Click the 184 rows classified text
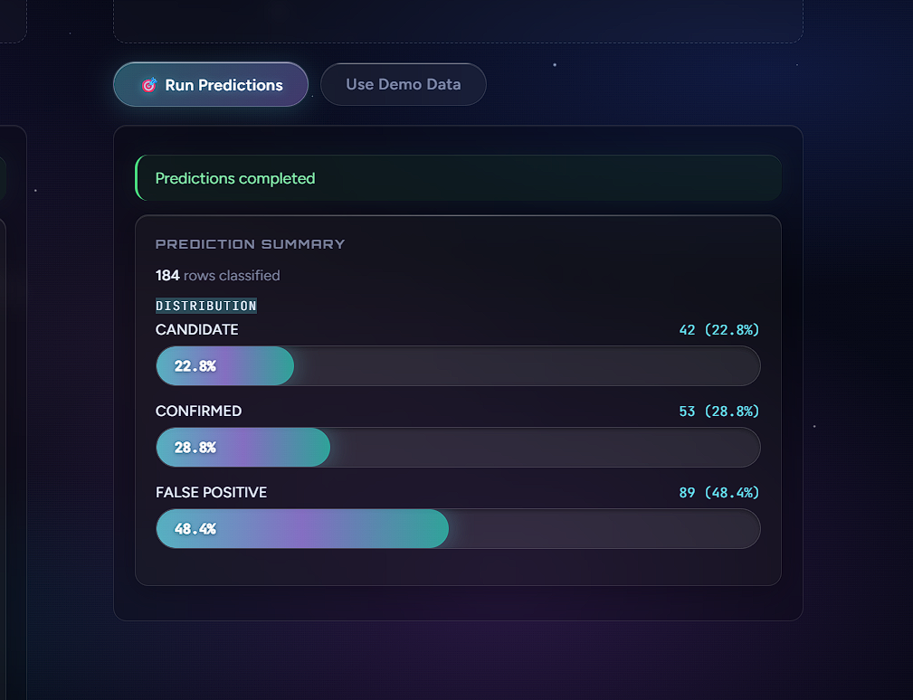913x700 pixels. pyautogui.click(x=218, y=276)
